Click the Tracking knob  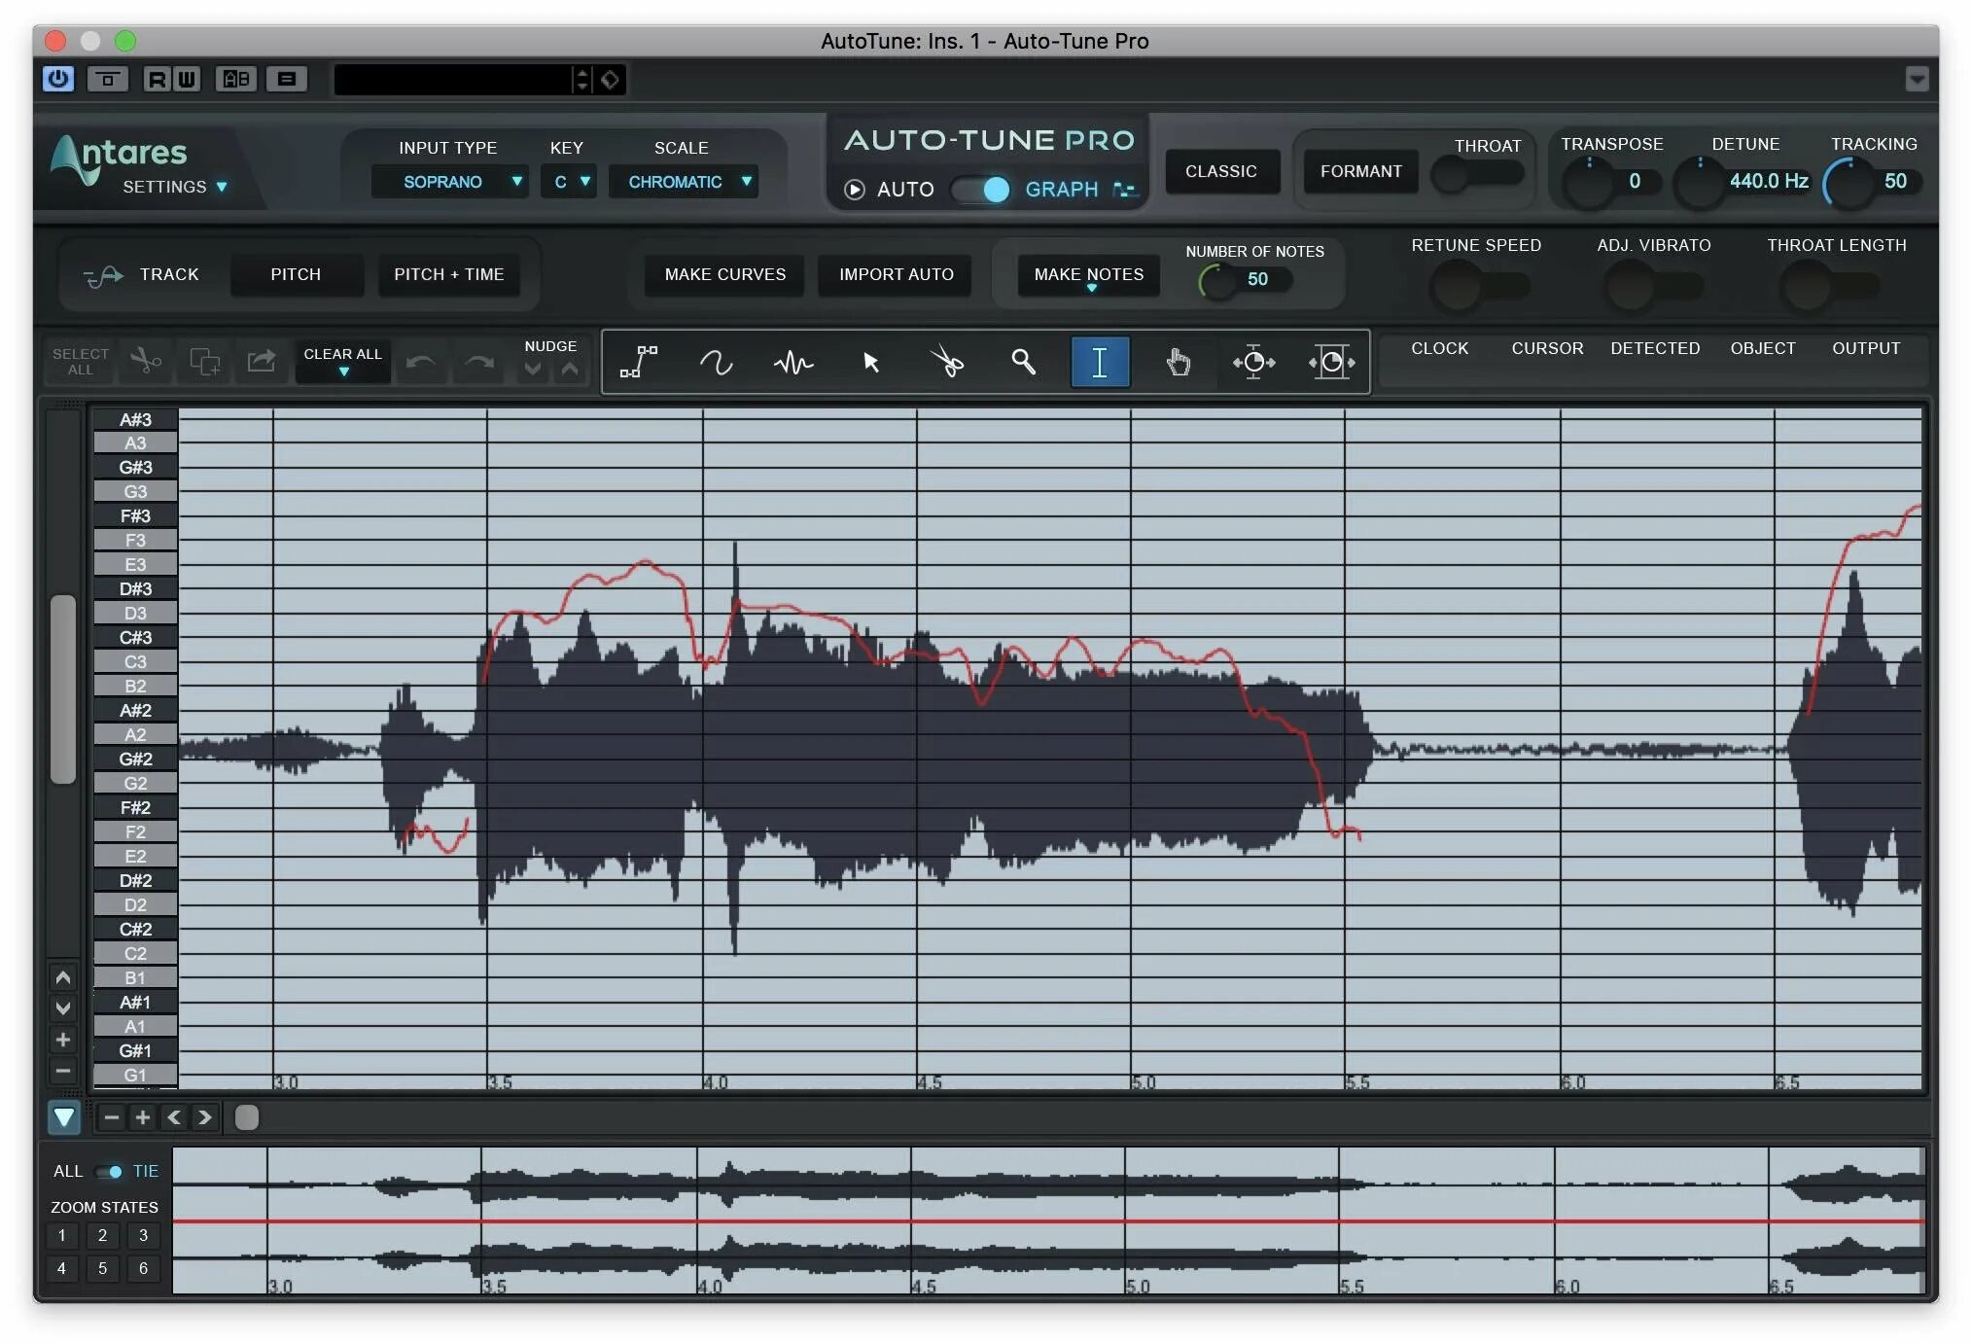pyautogui.click(x=1848, y=183)
